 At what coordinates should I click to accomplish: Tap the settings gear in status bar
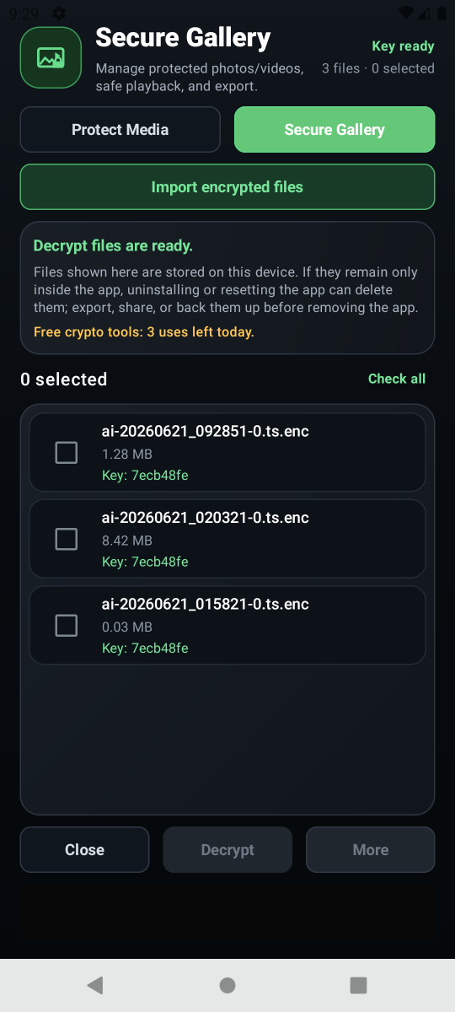58,13
